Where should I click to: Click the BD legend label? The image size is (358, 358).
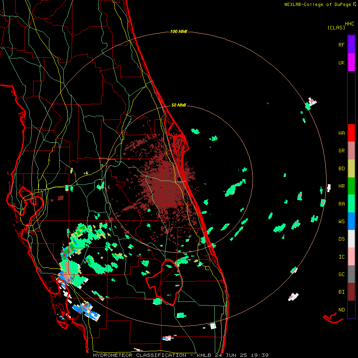click(341, 169)
